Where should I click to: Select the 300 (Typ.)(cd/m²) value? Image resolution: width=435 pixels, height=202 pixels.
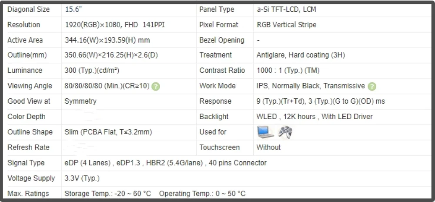pyautogui.click(x=92, y=71)
